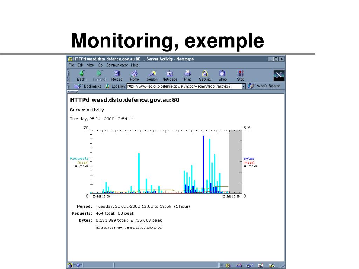
Task: Click the timestamp 'Tuesday, 25-JUL-2000 13:54:14'
Action: (102, 119)
